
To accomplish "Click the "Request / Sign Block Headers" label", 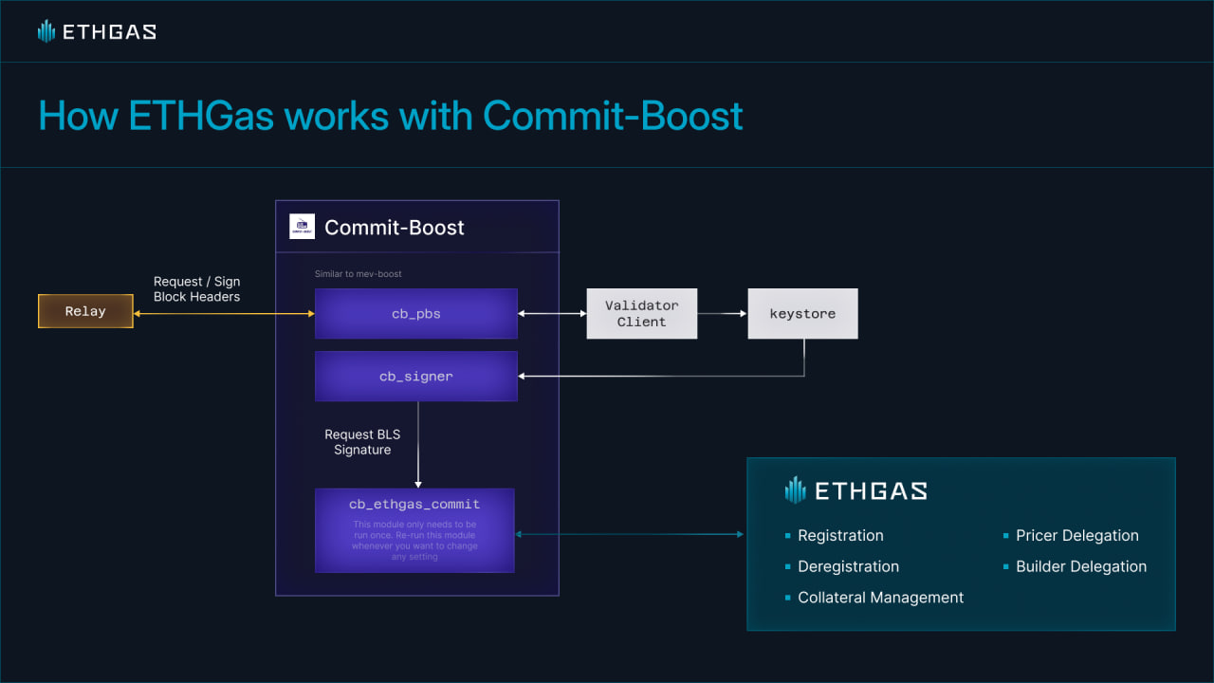I will coord(196,289).
